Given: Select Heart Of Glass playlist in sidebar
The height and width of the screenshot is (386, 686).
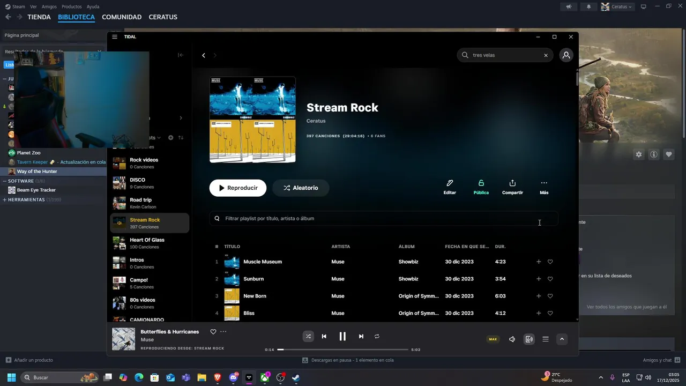Looking at the screenshot, I should click(x=150, y=243).
